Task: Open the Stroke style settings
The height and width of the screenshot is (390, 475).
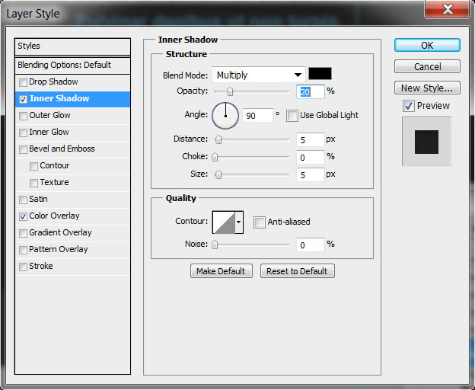Action: (41, 266)
